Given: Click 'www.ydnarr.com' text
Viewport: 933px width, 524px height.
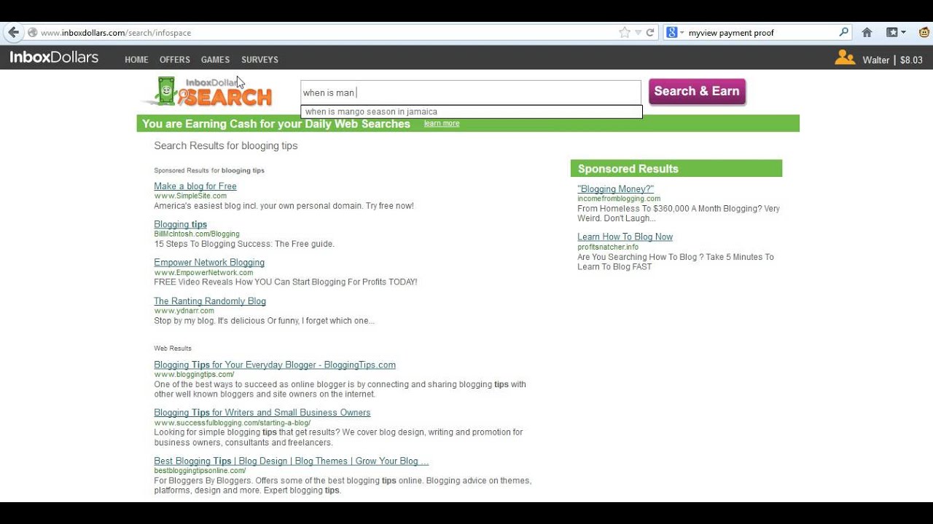Looking at the screenshot, I should [x=184, y=311].
